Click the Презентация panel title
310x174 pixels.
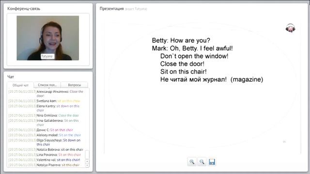(x=112, y=9)
